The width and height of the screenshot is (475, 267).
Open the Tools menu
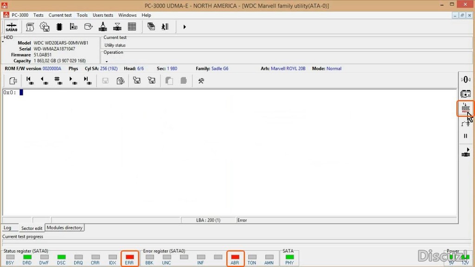tap(82, 15)
